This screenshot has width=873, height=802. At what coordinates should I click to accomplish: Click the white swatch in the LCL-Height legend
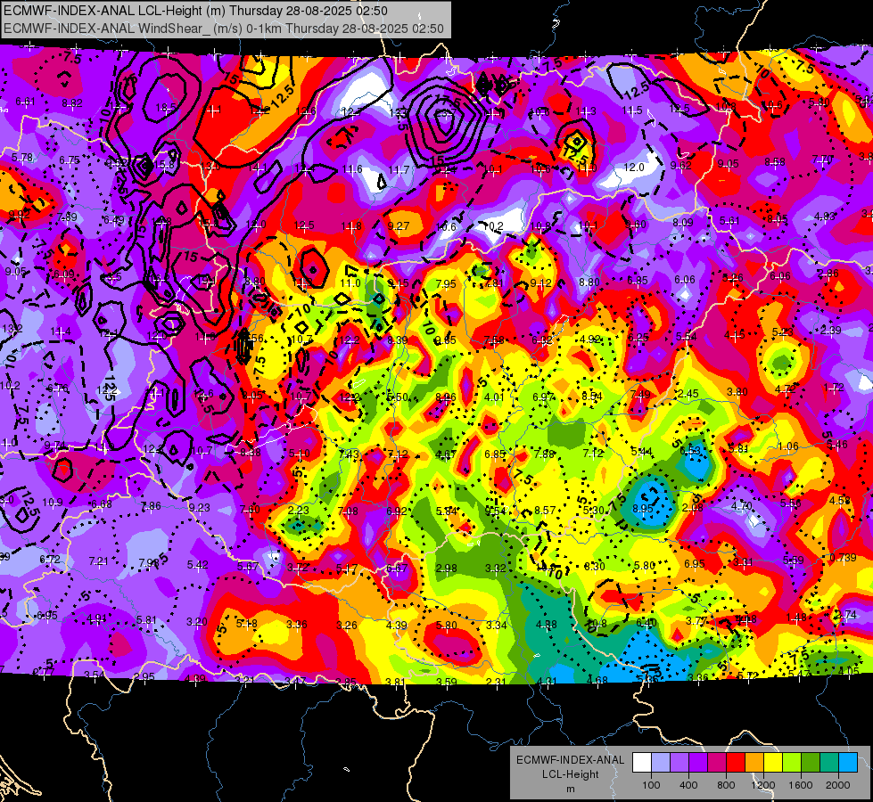pyautogui.click(x=641, y=763)
